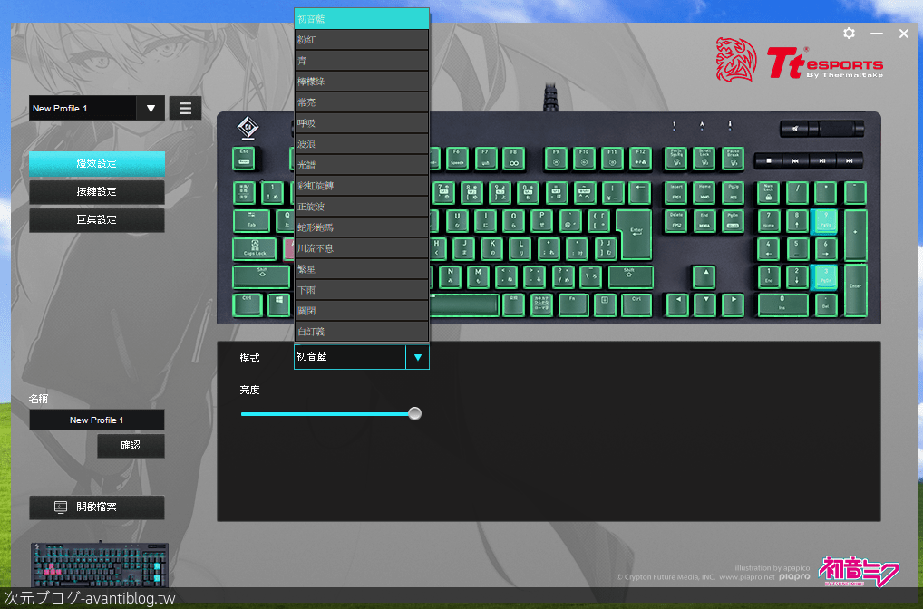Select 正旋波 lighting mode
Viewport: 923px width, 609px height.
tap(362, 207)
